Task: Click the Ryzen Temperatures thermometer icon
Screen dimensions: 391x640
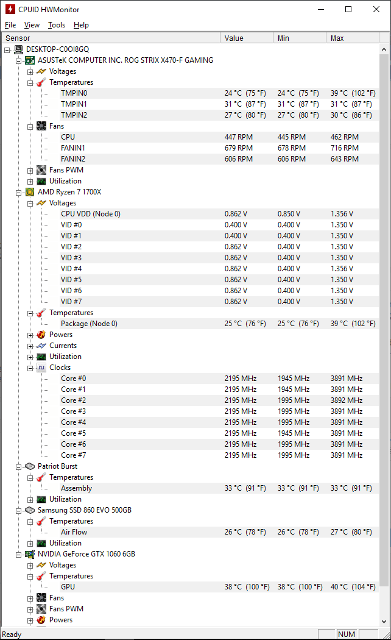Action: 41,313
